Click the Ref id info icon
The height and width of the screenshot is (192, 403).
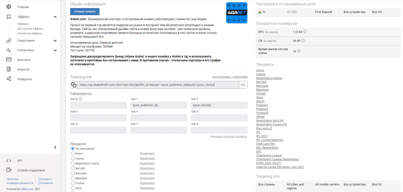[x=80, y=99]
